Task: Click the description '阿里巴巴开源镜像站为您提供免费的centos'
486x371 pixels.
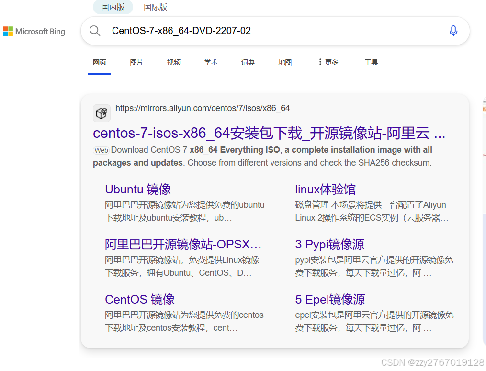Action: point(184,315)
